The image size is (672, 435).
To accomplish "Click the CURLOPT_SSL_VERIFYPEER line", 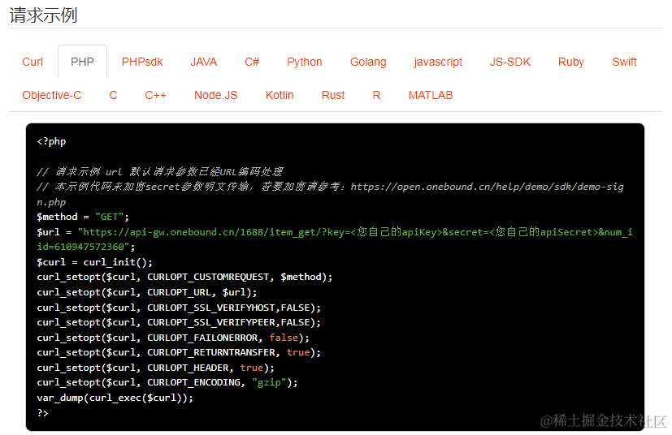I will [179, 322].
